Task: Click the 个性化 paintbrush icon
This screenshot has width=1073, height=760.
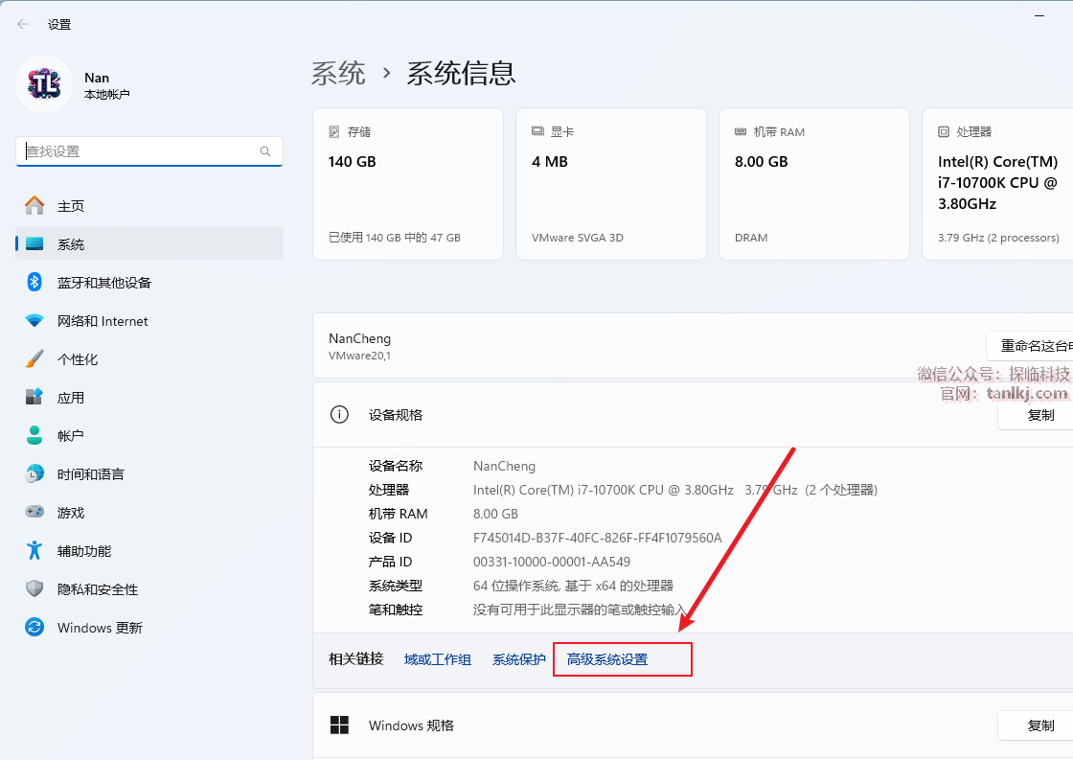Action: pos(34,359)
